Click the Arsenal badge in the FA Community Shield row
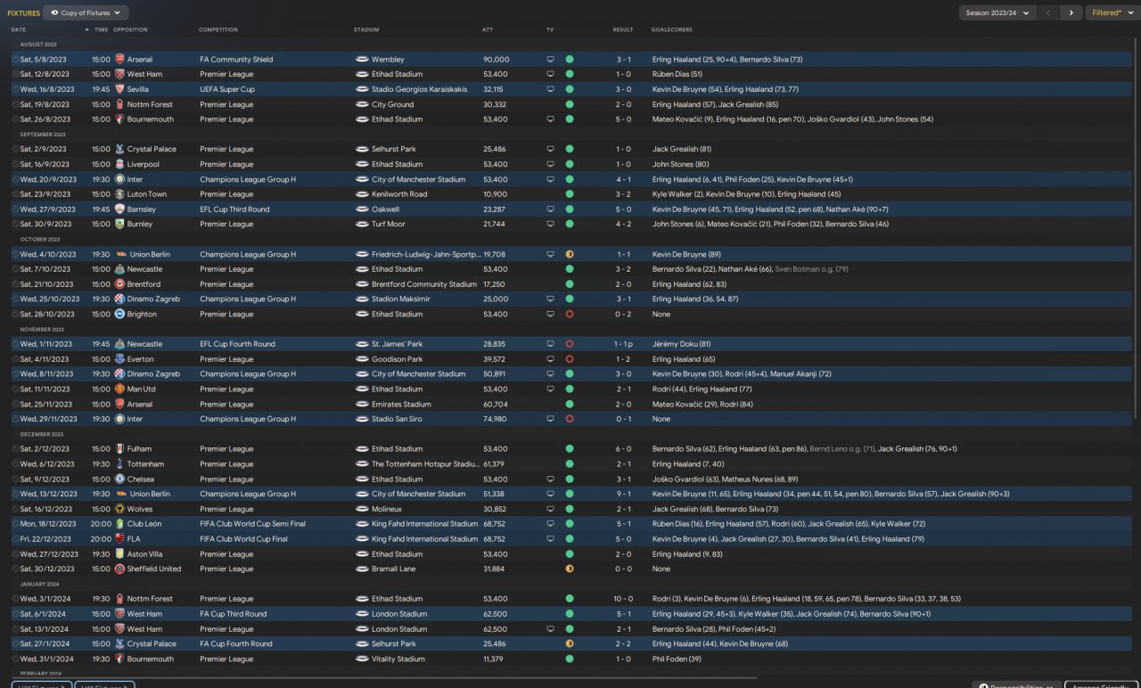Image resolution: width=1141 pixels, height=688 pixels. 119,60
